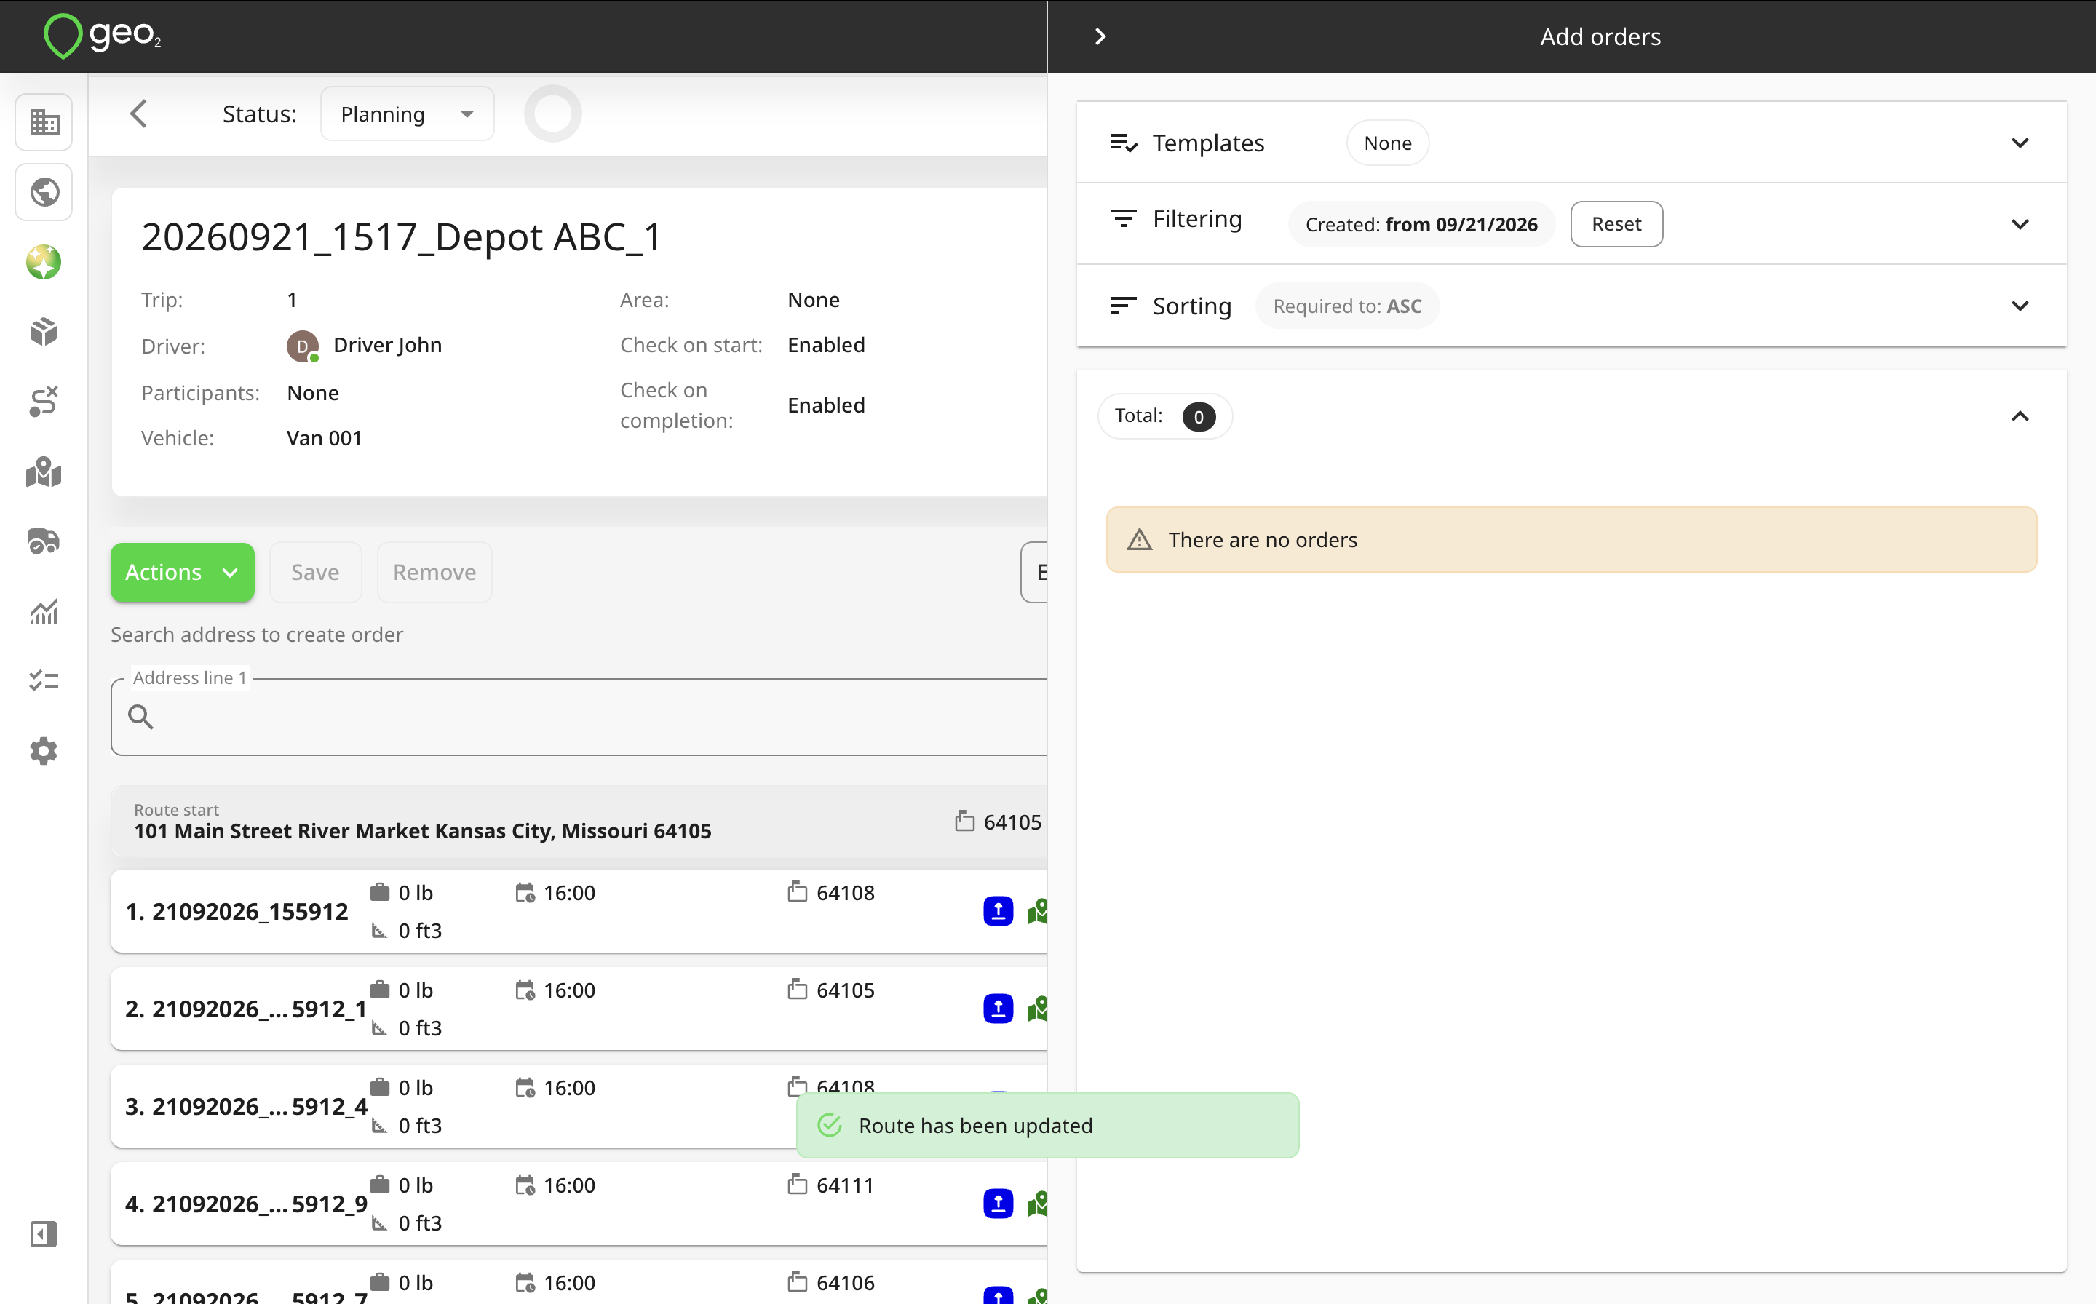Viewport: 2096px width, 1304px height.
Task: Click the There are no orders warning banner
Action: point(1571,540)
